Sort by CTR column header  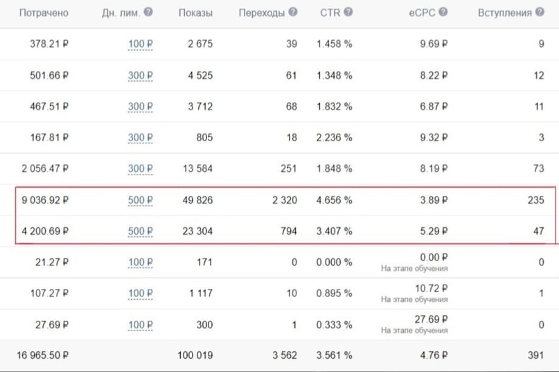330,13
